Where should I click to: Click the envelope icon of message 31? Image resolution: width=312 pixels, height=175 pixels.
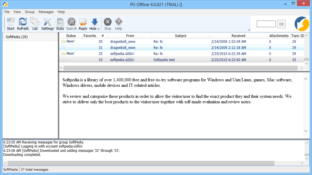tap(63, 47)
